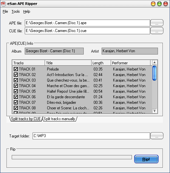Screen dimensions: 170x173
Task: Open the Tools menu
Action: [16, 11]
